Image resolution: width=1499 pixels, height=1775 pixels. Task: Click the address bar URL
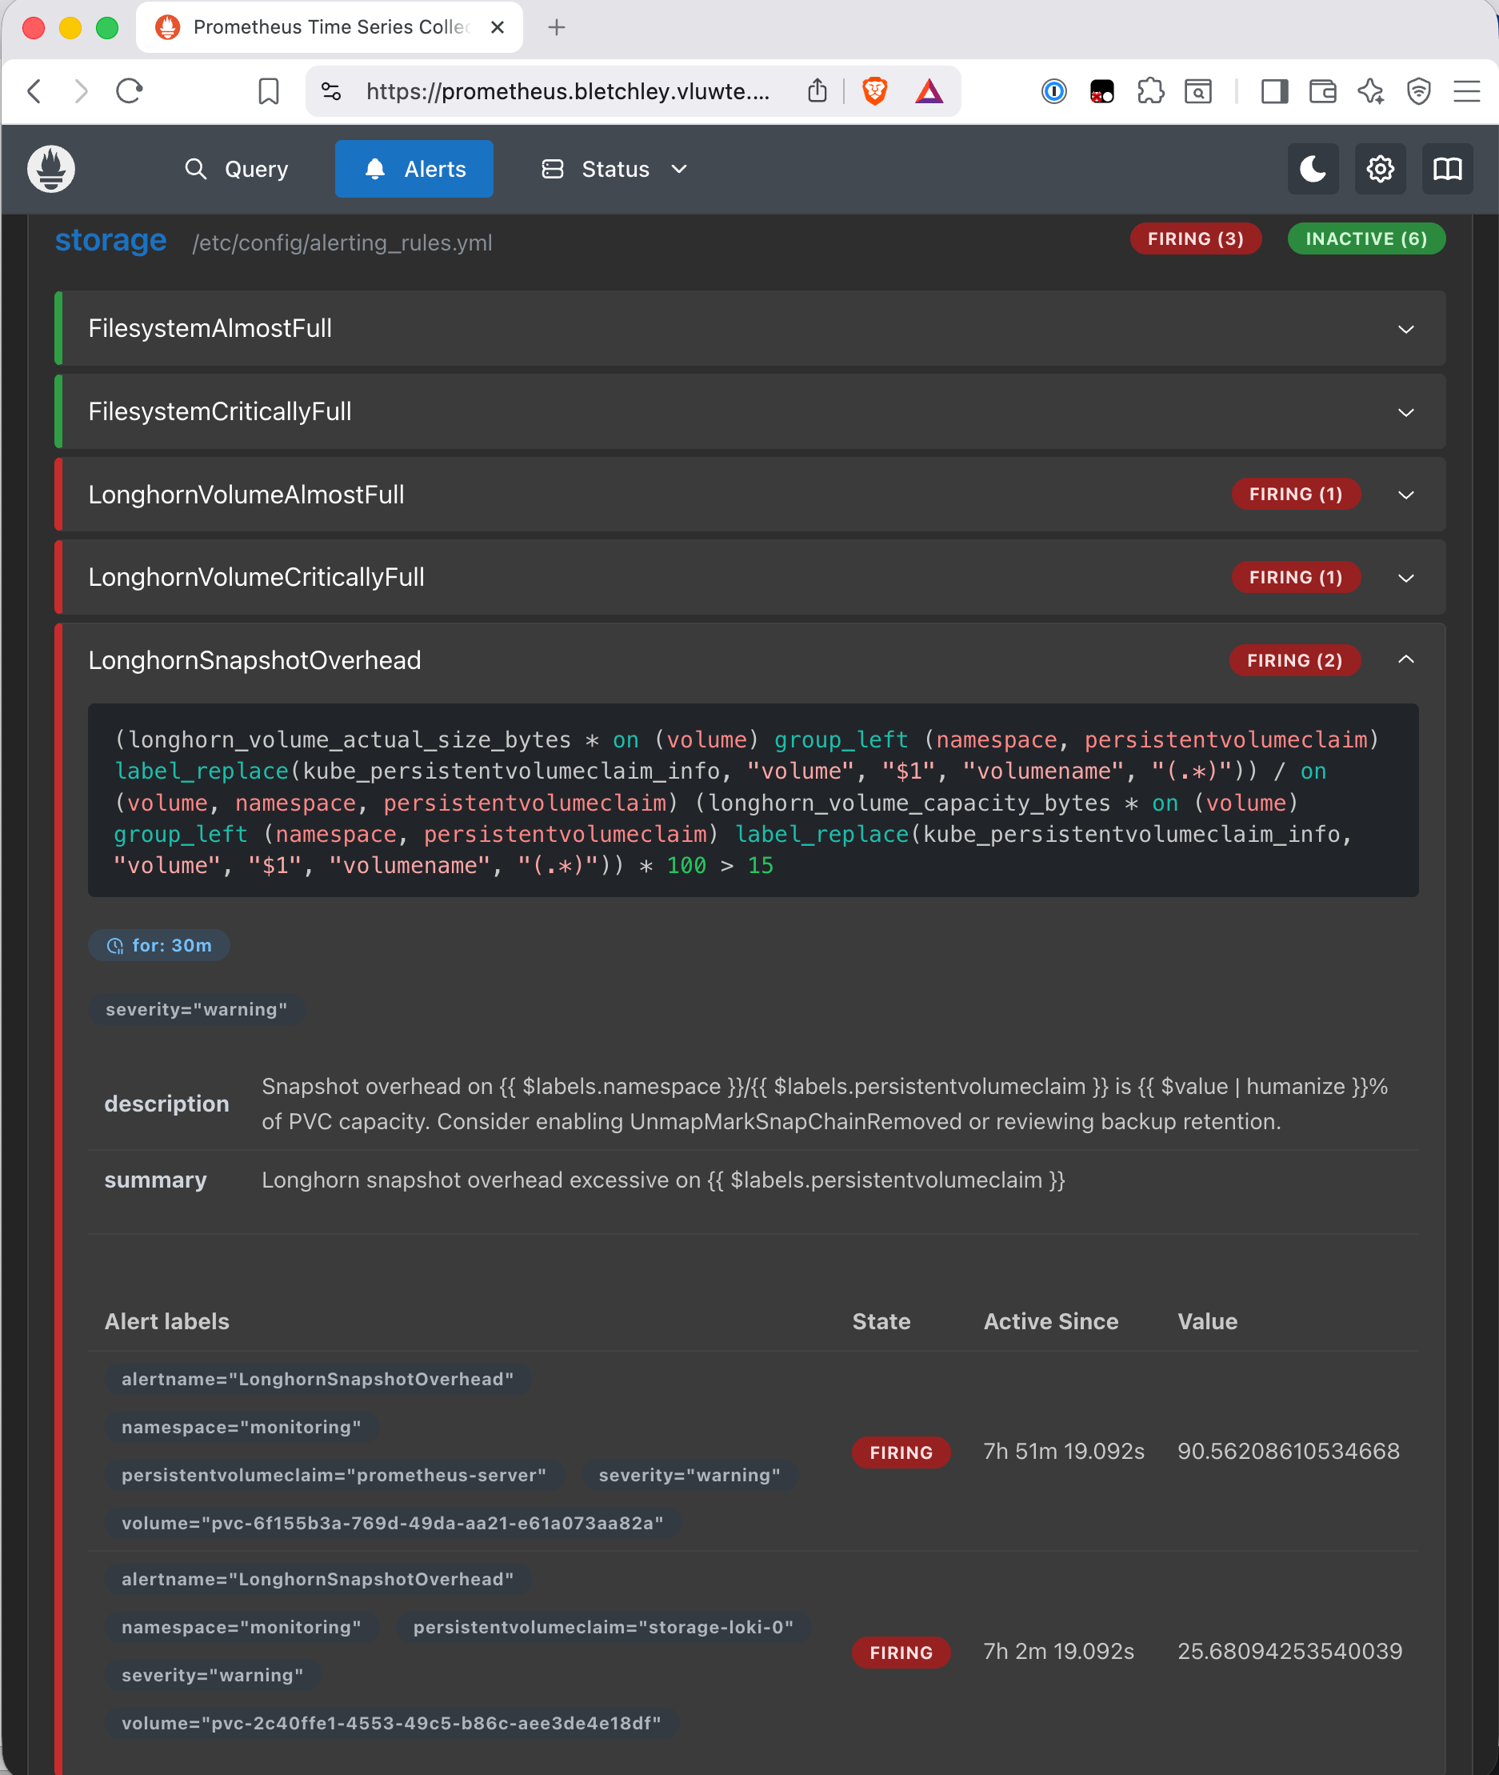[x=569, y=91]
